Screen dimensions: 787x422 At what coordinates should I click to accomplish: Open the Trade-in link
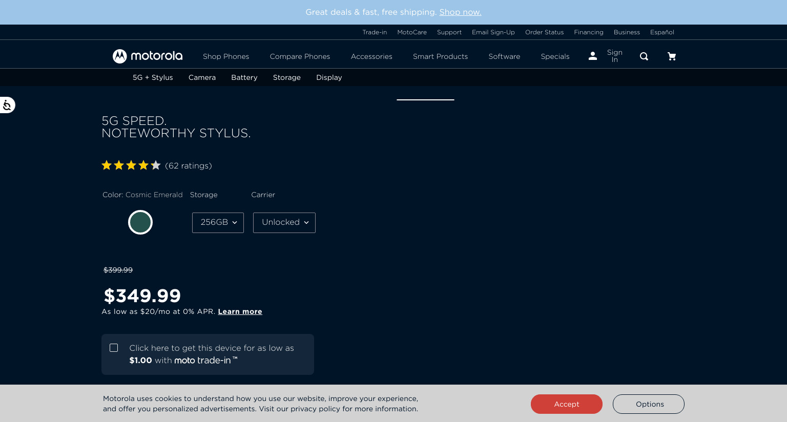[x=375, y=32]
